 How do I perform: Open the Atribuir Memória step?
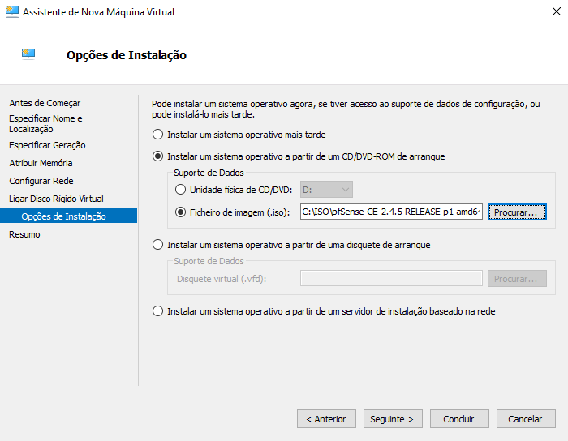pos(41,163)
